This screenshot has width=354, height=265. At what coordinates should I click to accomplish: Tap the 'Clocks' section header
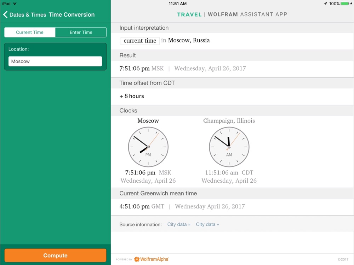click(128, 111)
